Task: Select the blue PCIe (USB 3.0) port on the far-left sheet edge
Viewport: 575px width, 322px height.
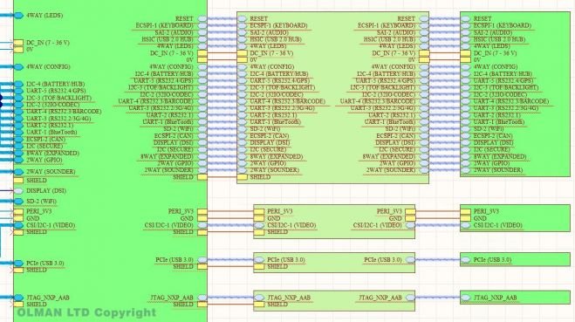Action: coord(18,263)
